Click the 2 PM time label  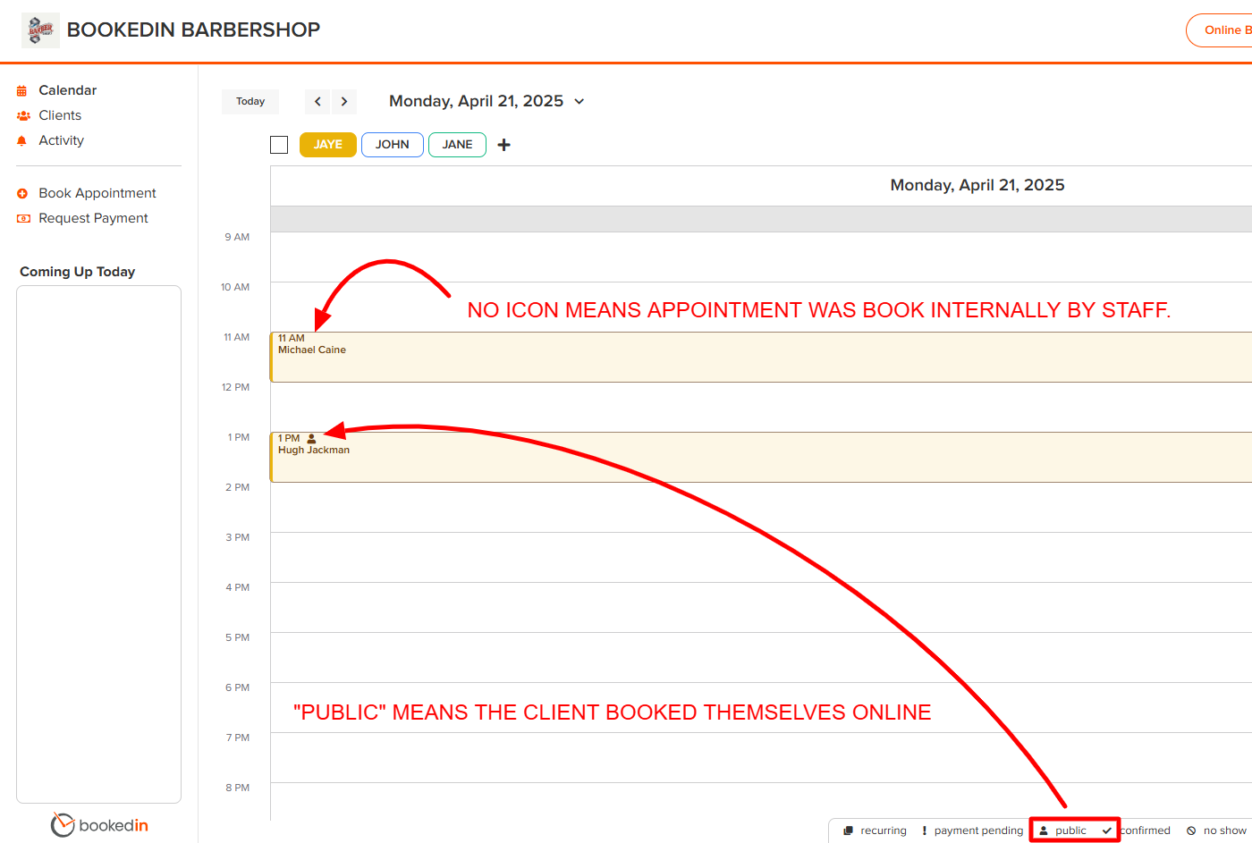pos(238,487)
